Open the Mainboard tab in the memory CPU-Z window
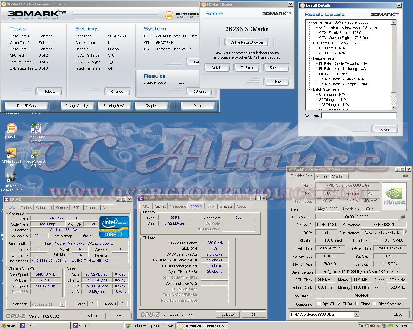 178,206
